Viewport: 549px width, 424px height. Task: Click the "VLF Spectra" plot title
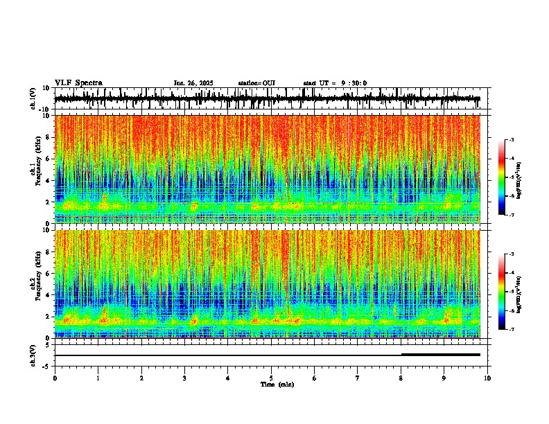(78, 83)
